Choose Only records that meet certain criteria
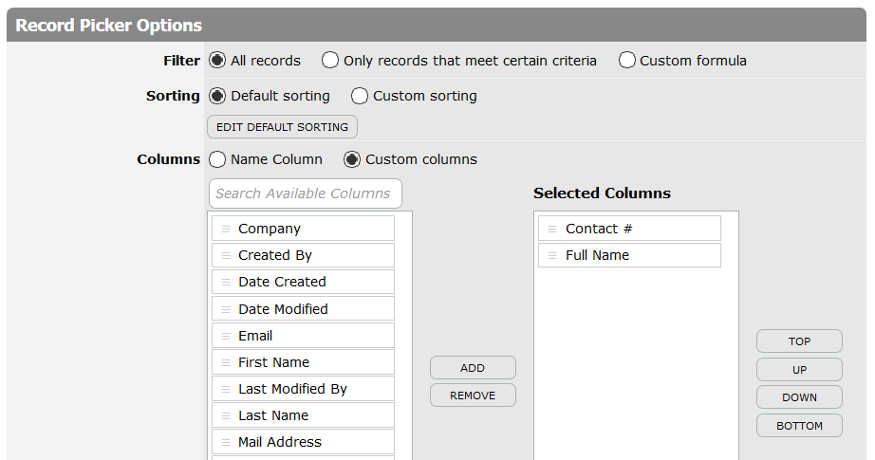Image resolution: width=875 pixels, height=460 pixels. point(330,61)
